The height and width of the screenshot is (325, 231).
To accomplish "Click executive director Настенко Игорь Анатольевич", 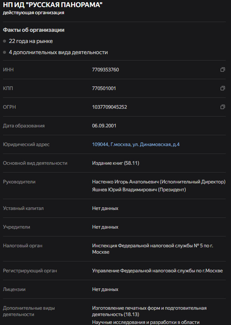I will pos(159,182).
